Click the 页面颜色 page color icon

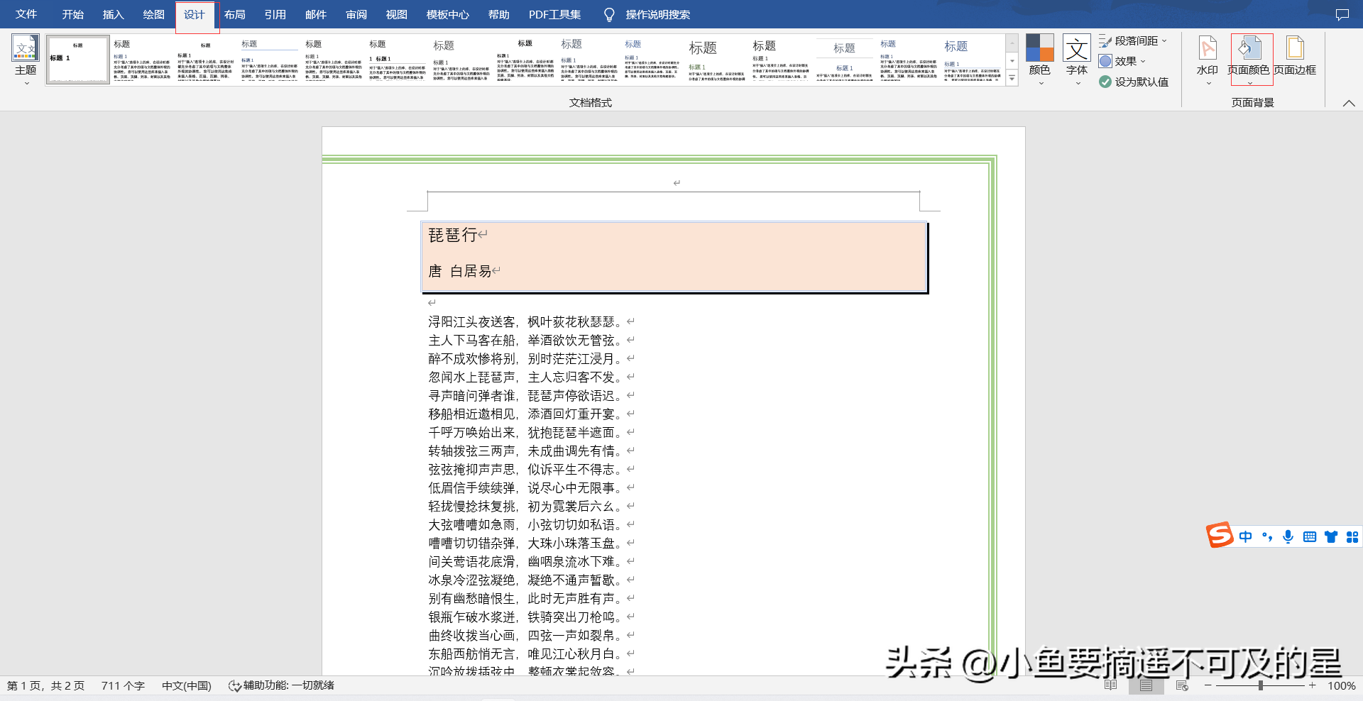[1249, 48]
